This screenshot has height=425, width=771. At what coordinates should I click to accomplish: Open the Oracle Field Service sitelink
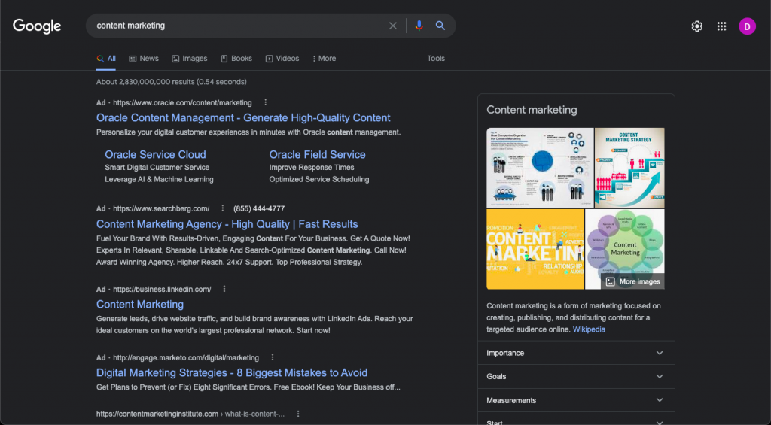click(317, 154)
